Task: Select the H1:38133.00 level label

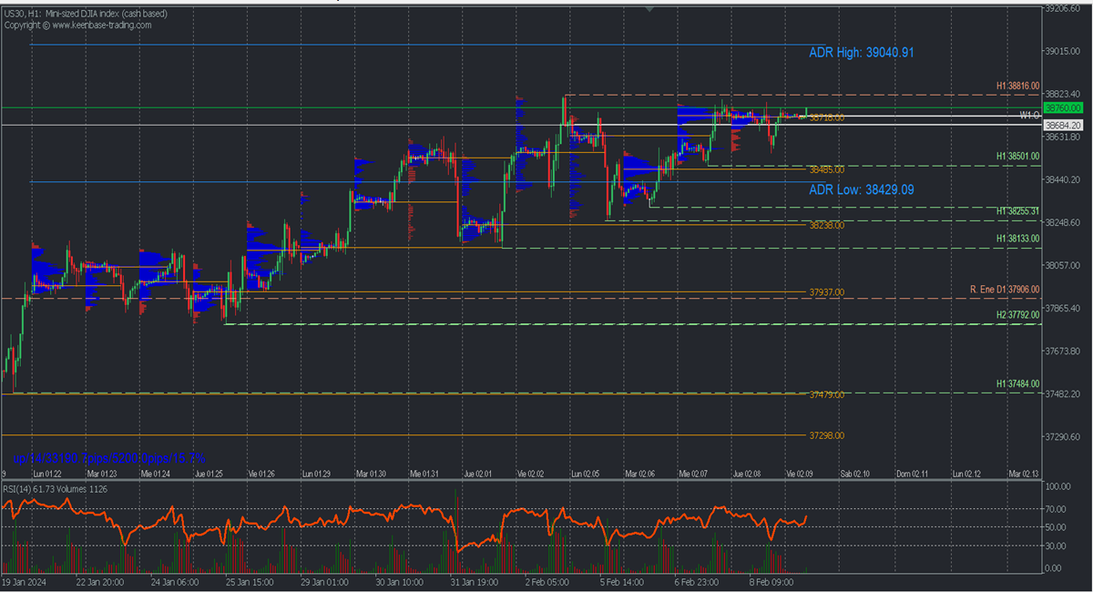Action: click(x=1017, y=239)
